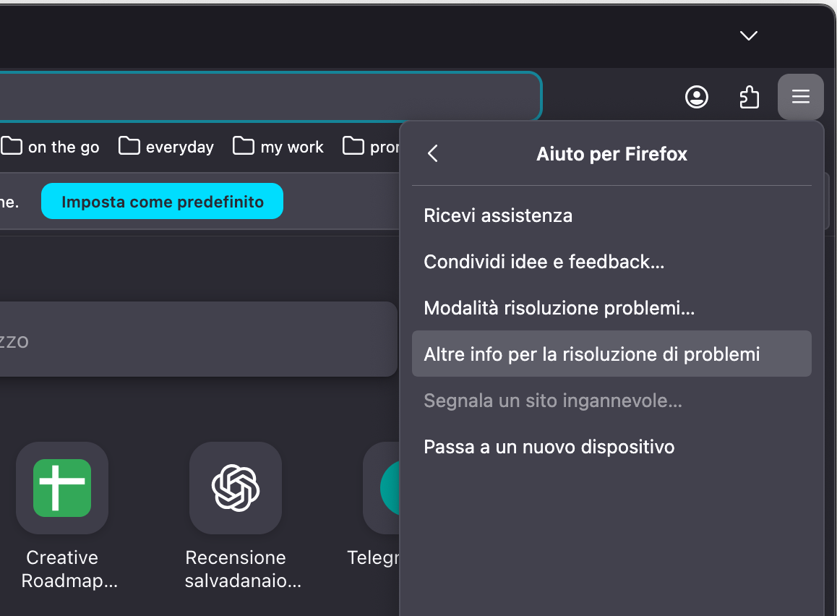Expand the list all tabs chevron

click(x=749, y=35)
